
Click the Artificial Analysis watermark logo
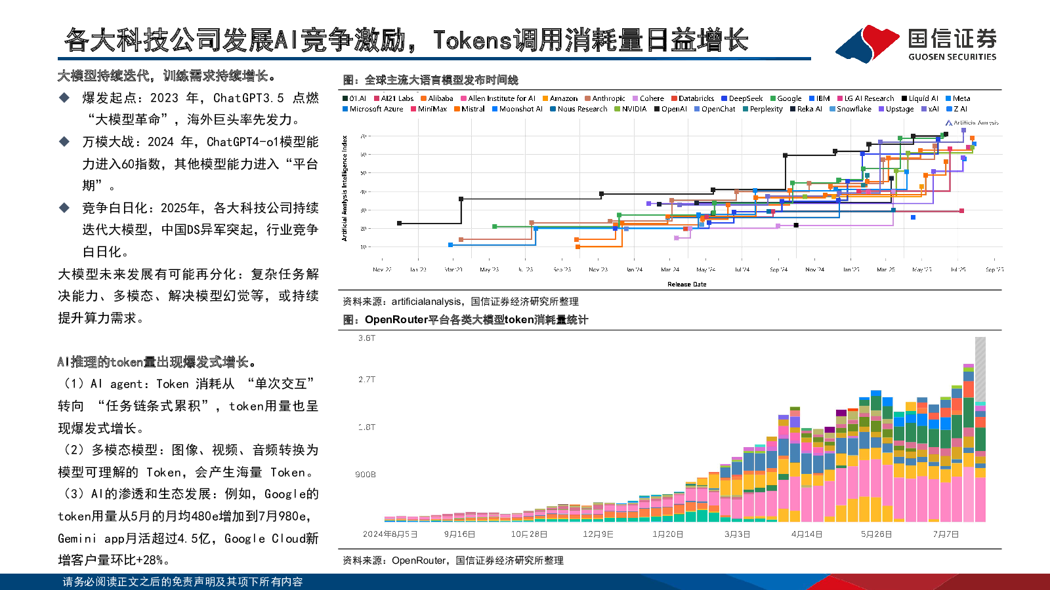tap(972, 123)
